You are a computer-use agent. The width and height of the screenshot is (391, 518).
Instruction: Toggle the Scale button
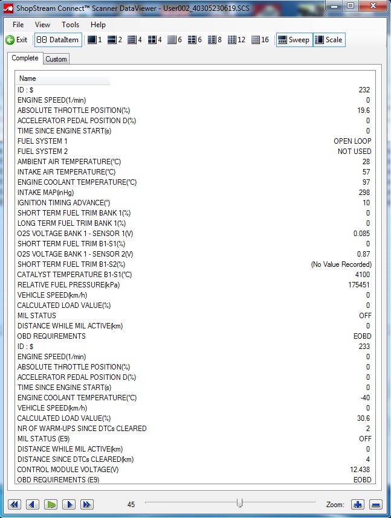[x=329, y=40]
